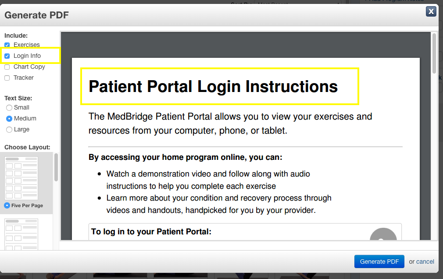Click the Generate PDF button
This screenshot has height=279, width=443.
pos(379,261)
